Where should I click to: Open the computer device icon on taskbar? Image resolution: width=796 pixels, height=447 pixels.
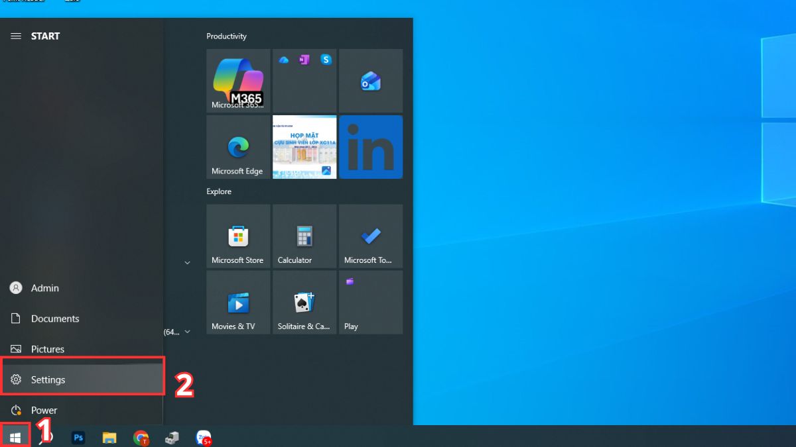pyautogui.click(x=172, y=438)
